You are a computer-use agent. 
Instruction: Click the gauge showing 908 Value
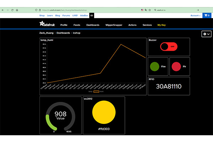[x=60, y=115]
